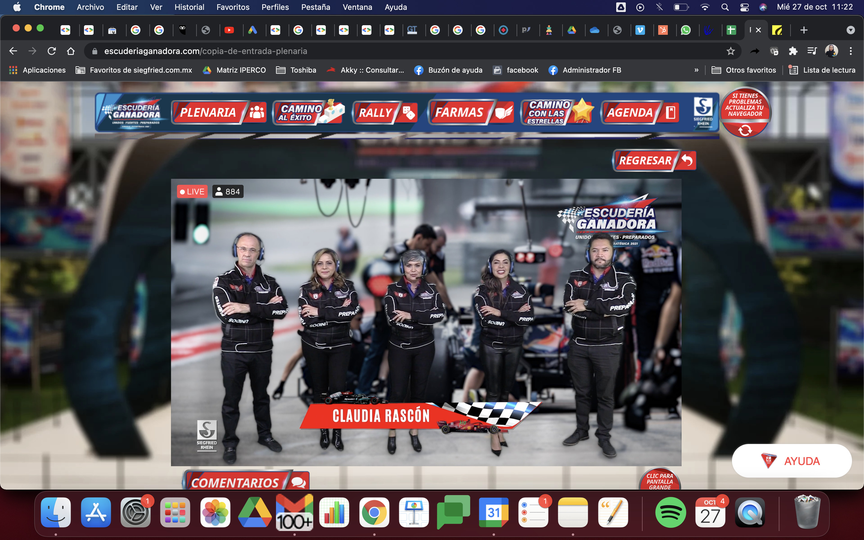Open Akky Consultar bookmark
Viewport: 864px width, 540px height.
coord(365,70)
